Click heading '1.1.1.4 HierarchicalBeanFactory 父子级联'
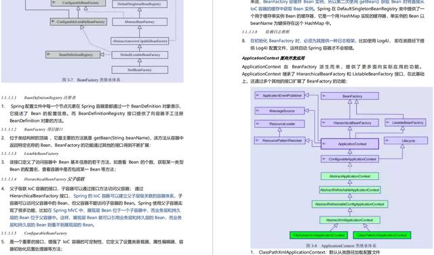 tap(43, 179)
